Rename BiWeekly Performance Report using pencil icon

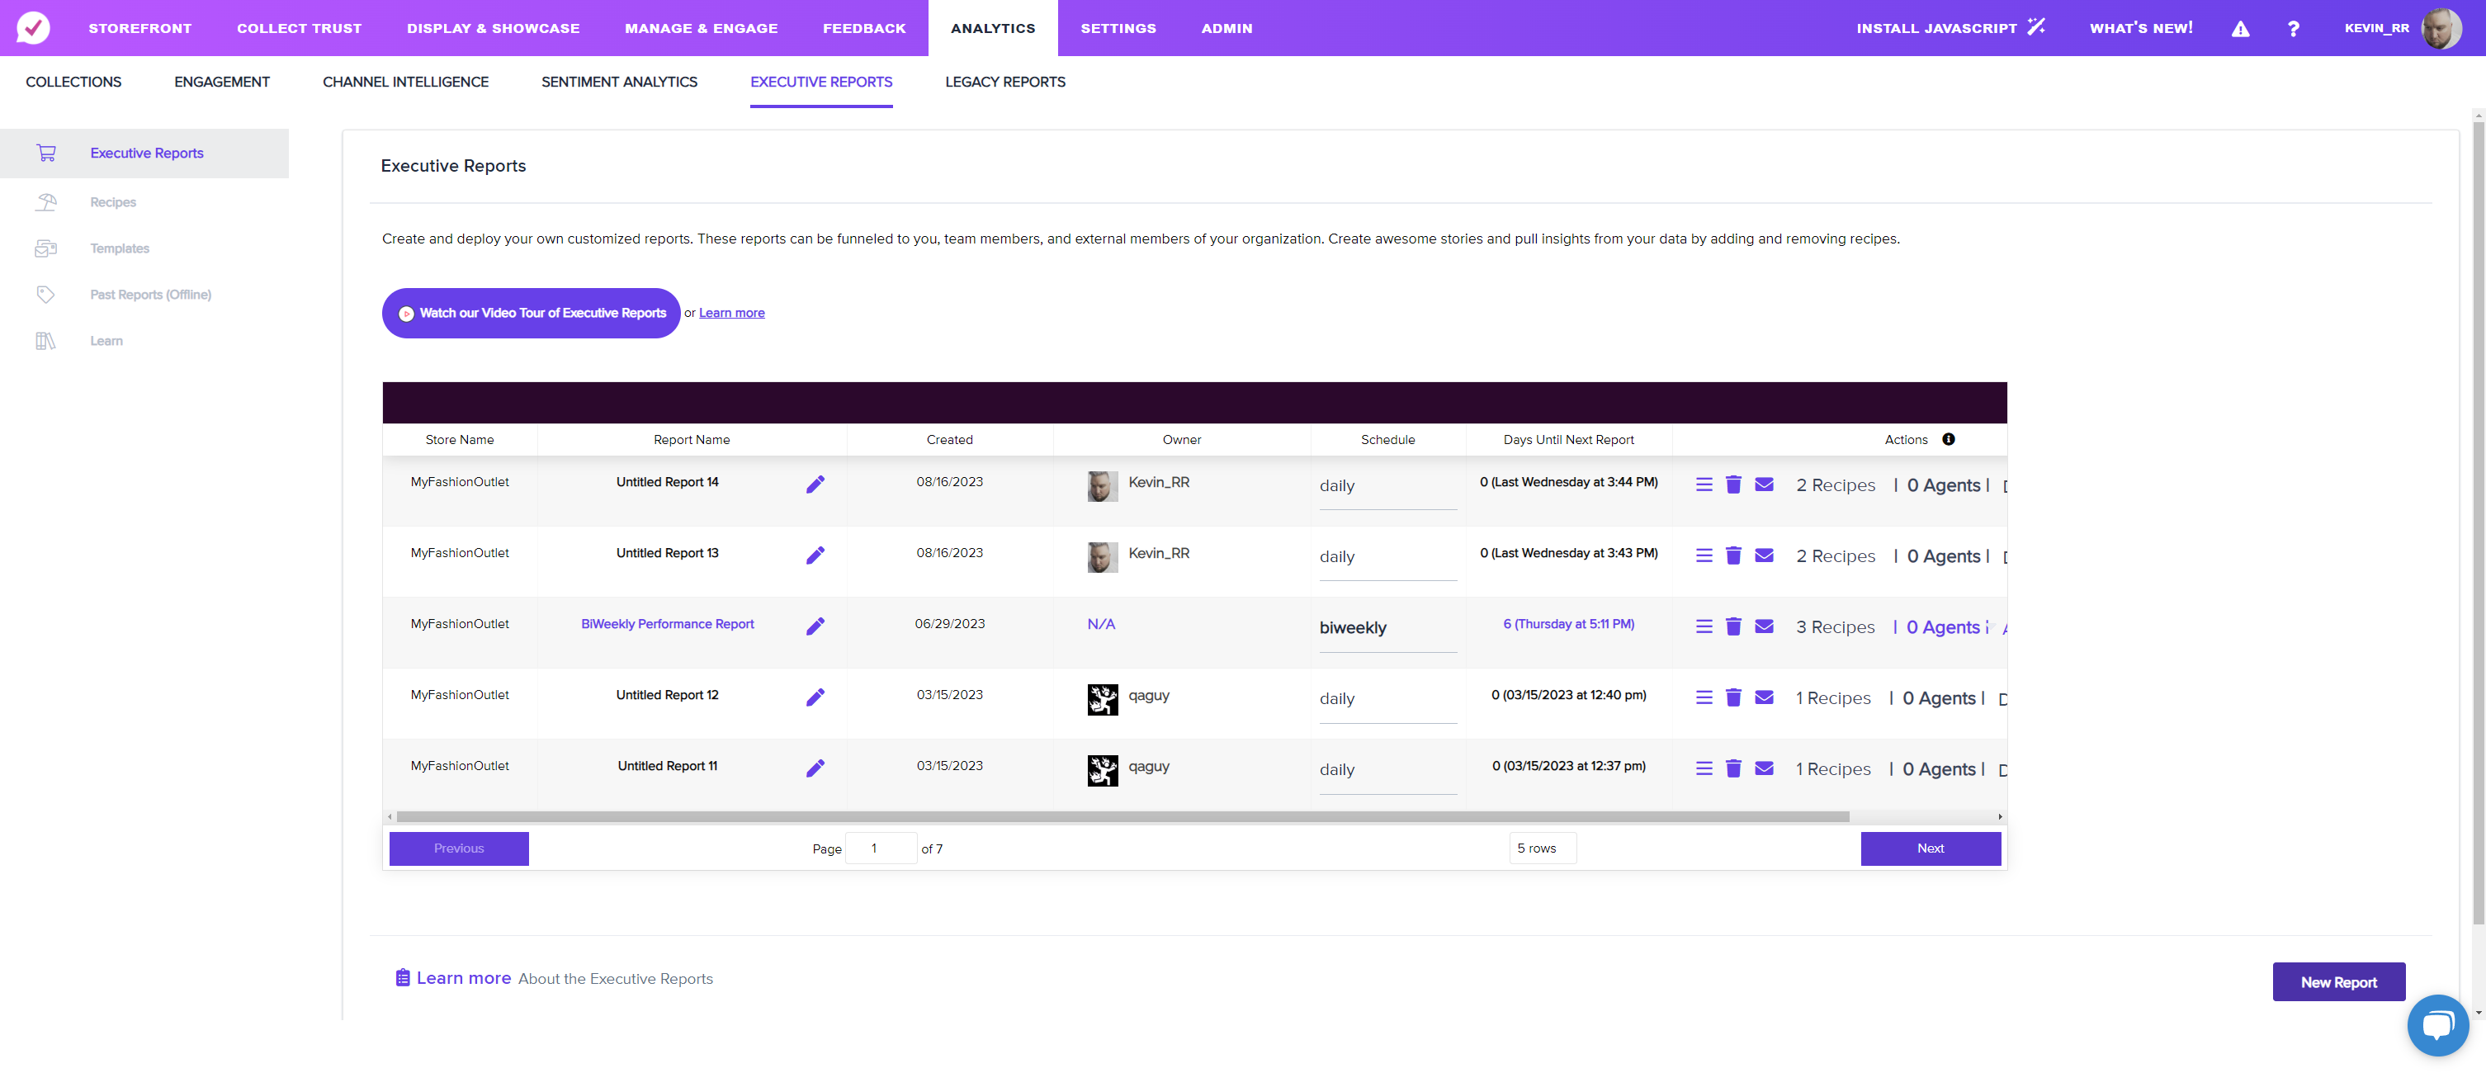point(815,626)
